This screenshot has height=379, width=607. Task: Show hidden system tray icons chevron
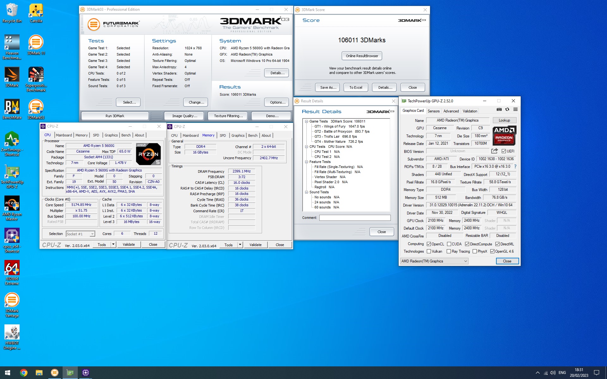pyautogui.click(x=538, y=373)
